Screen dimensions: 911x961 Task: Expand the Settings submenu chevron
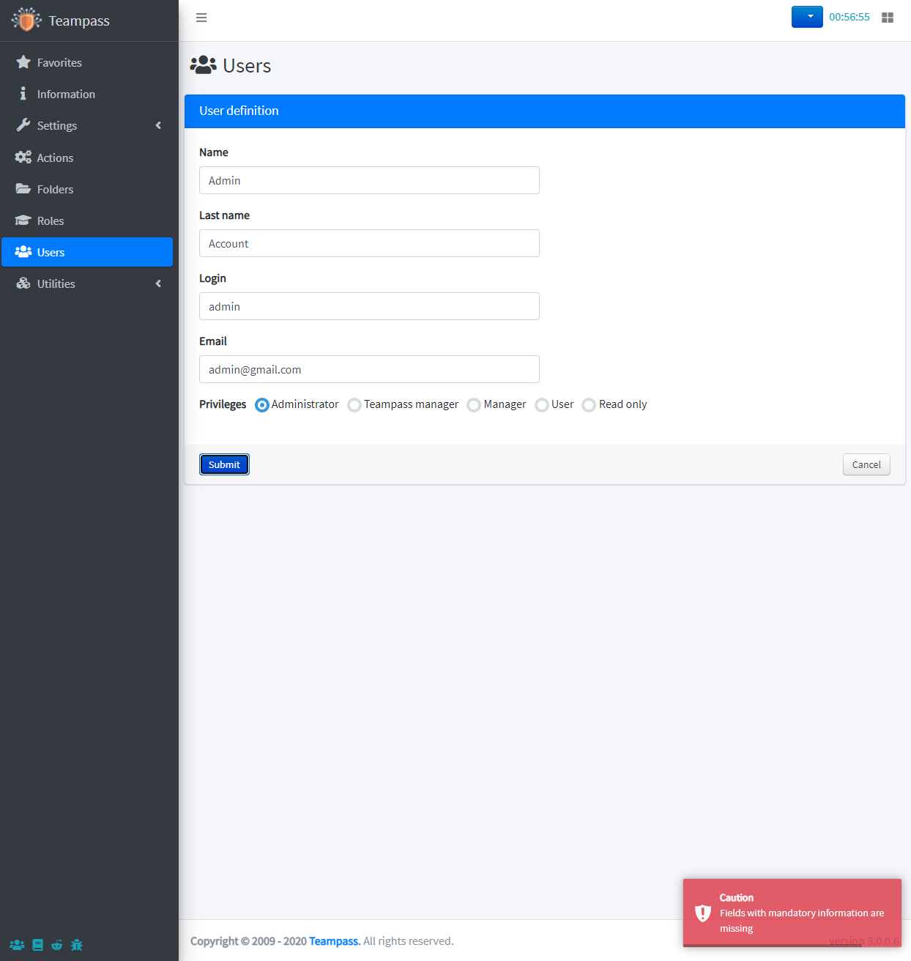(x=158, y=125)
